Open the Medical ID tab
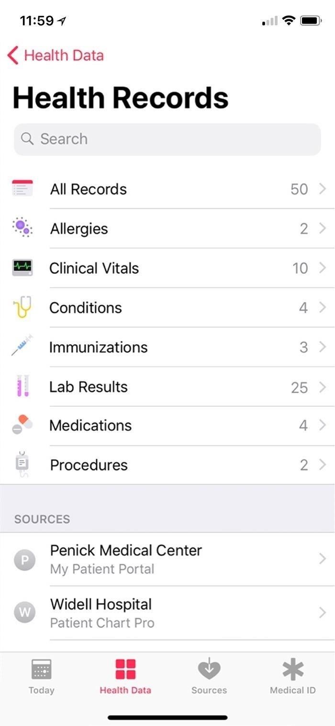Viewport: 335px width, 726px height. pos(293,676)
